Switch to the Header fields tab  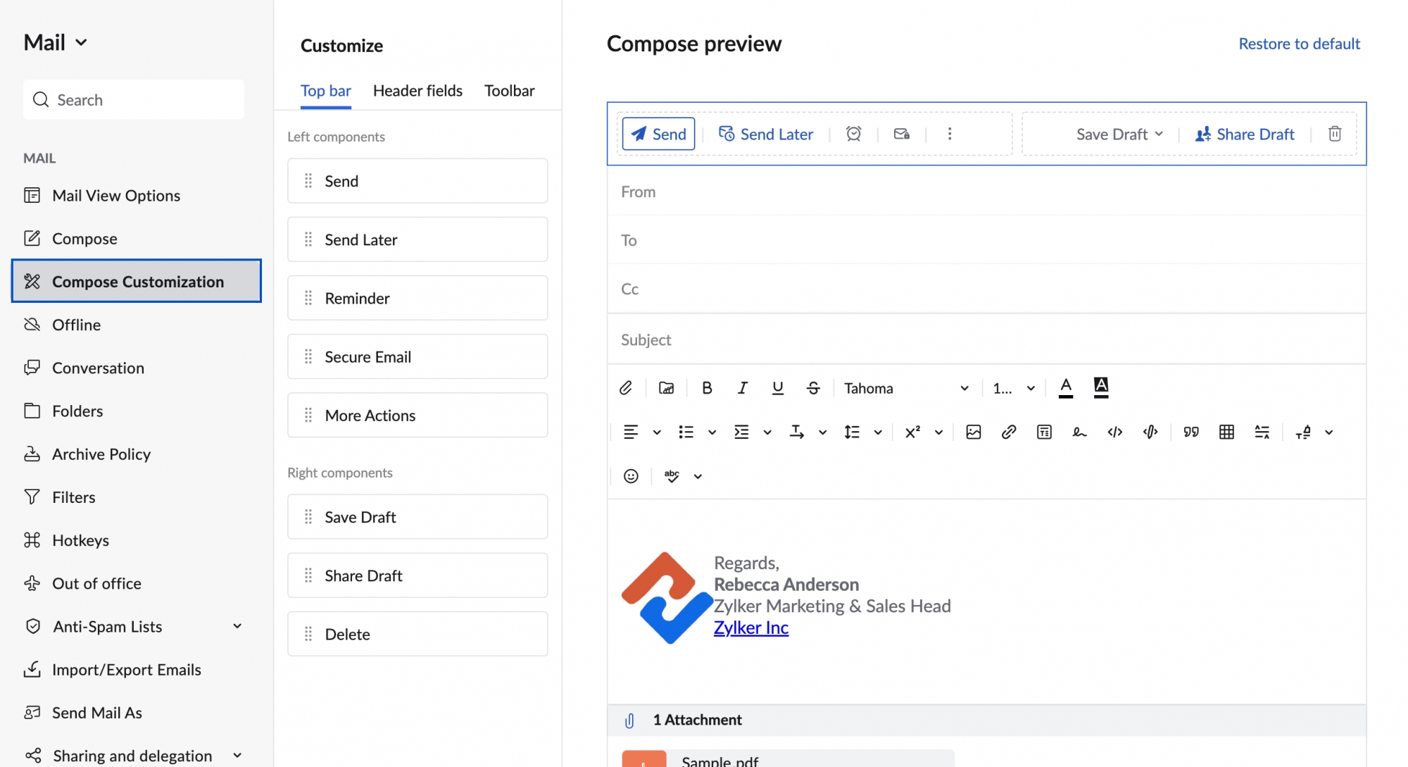pos(417,89)
